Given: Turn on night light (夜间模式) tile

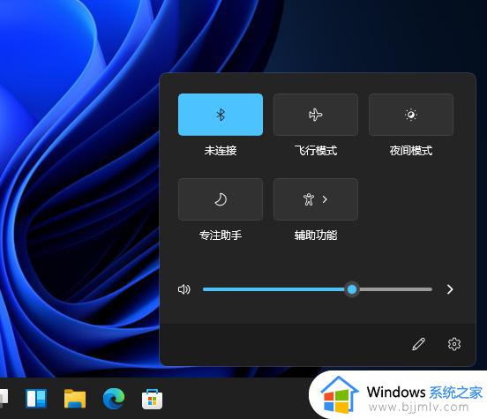Looking at the screenshot, I should [411, 115].
